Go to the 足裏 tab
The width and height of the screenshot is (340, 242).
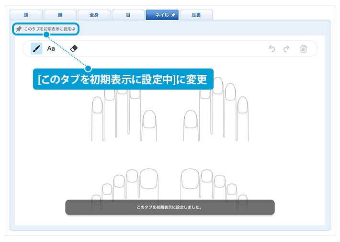196,15
